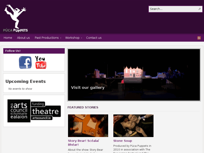Click 'About the show: Story Bear' text
This screenshot has height=153, width=204.
click(86, 150)
